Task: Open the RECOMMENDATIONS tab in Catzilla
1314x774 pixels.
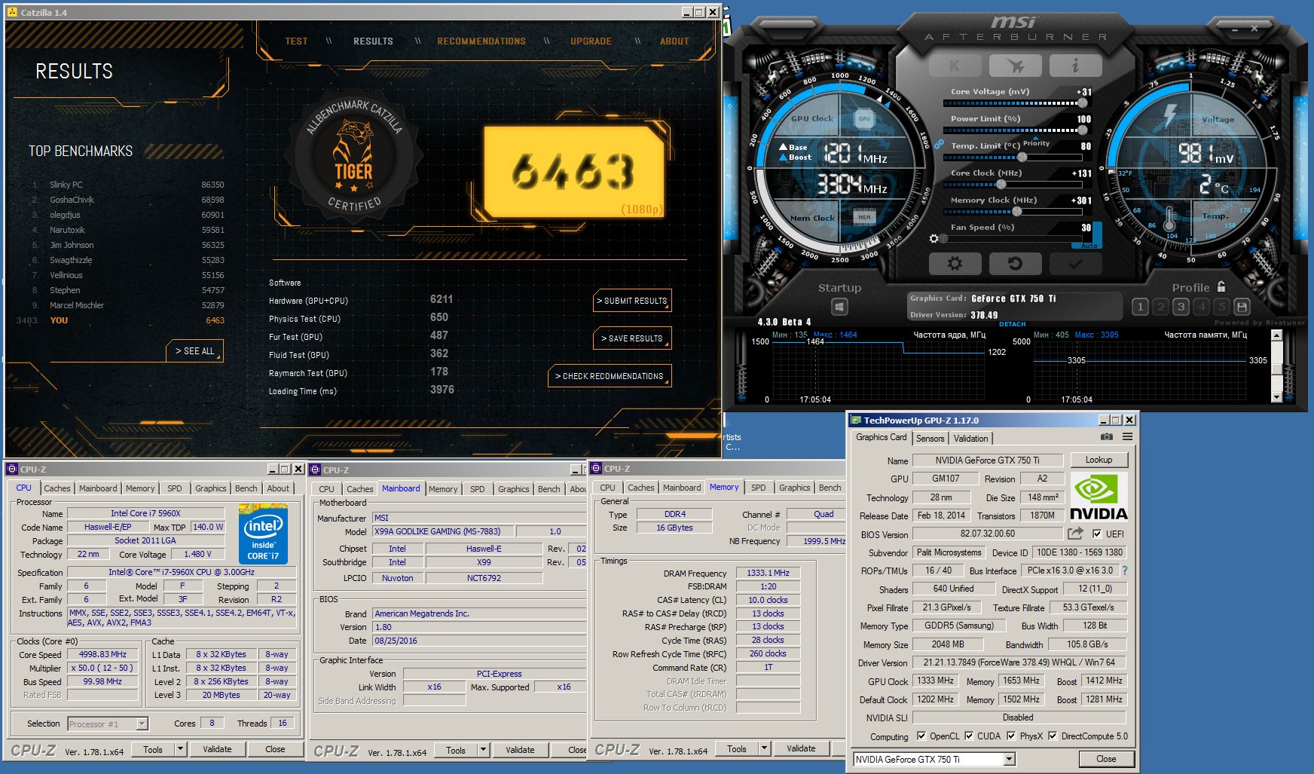Action: [481, 41]
